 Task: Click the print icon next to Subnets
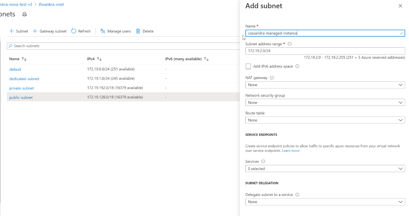coord(24,14)
